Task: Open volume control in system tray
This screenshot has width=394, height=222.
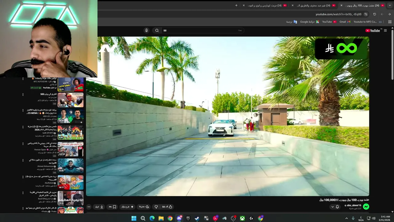Action: [374, 218]
